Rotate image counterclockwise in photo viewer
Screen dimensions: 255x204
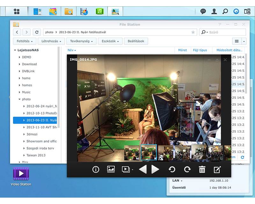[x=172, y=170]
